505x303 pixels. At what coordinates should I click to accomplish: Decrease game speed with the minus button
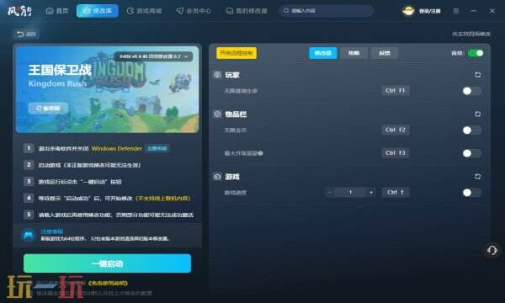tap(329, 192)
